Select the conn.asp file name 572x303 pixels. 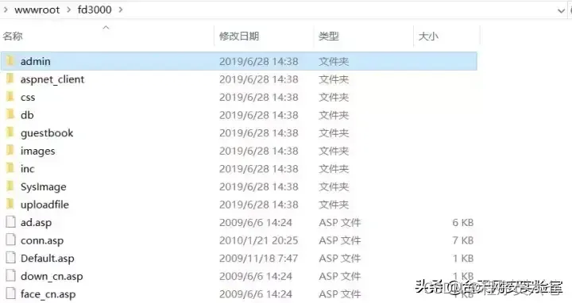coord(42,240)
